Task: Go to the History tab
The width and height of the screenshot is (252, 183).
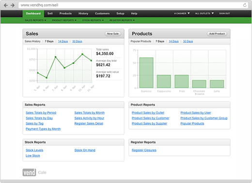Action: (83, 14)
